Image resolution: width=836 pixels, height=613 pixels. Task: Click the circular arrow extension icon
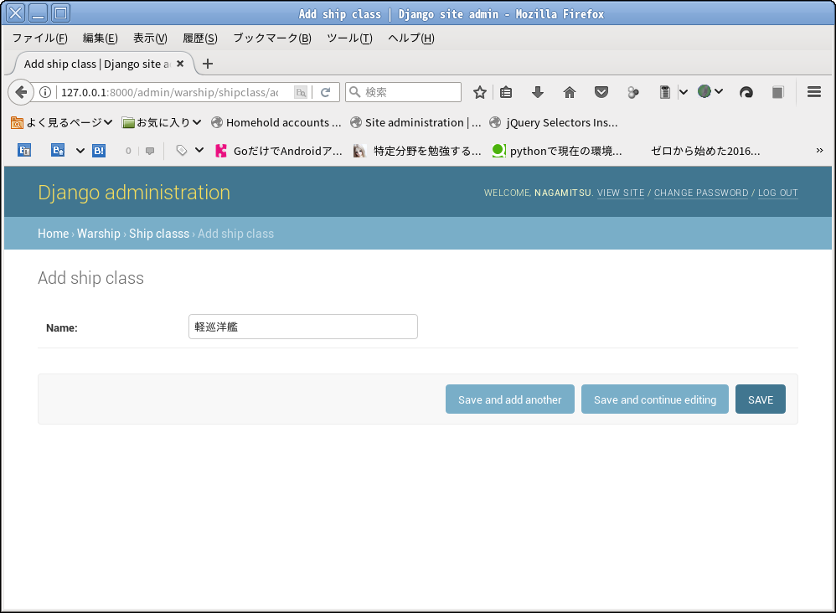tap(746, 92)
